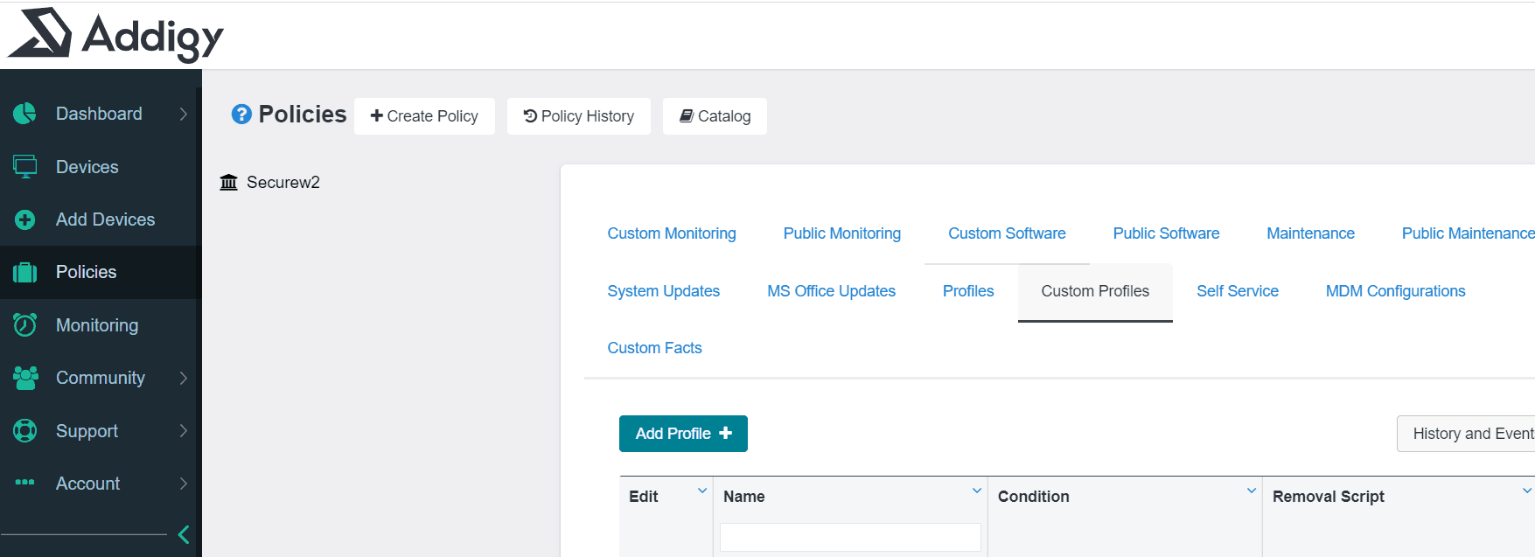Click the Dashboard pie chart icon
This screenshot has height=557, width=1535.
click(x=24, y=114)
